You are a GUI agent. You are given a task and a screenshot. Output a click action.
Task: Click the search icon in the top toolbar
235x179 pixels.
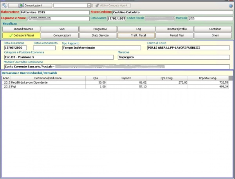(4, 5)
